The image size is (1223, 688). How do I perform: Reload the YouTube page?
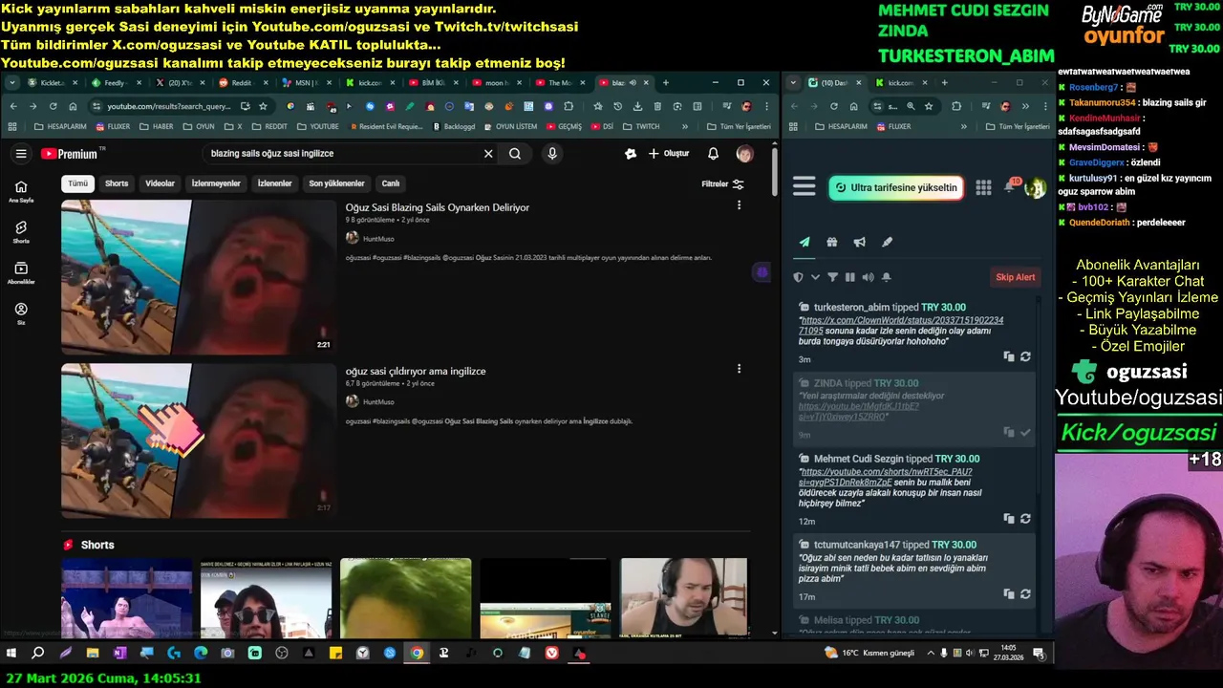tap(53, 106)
